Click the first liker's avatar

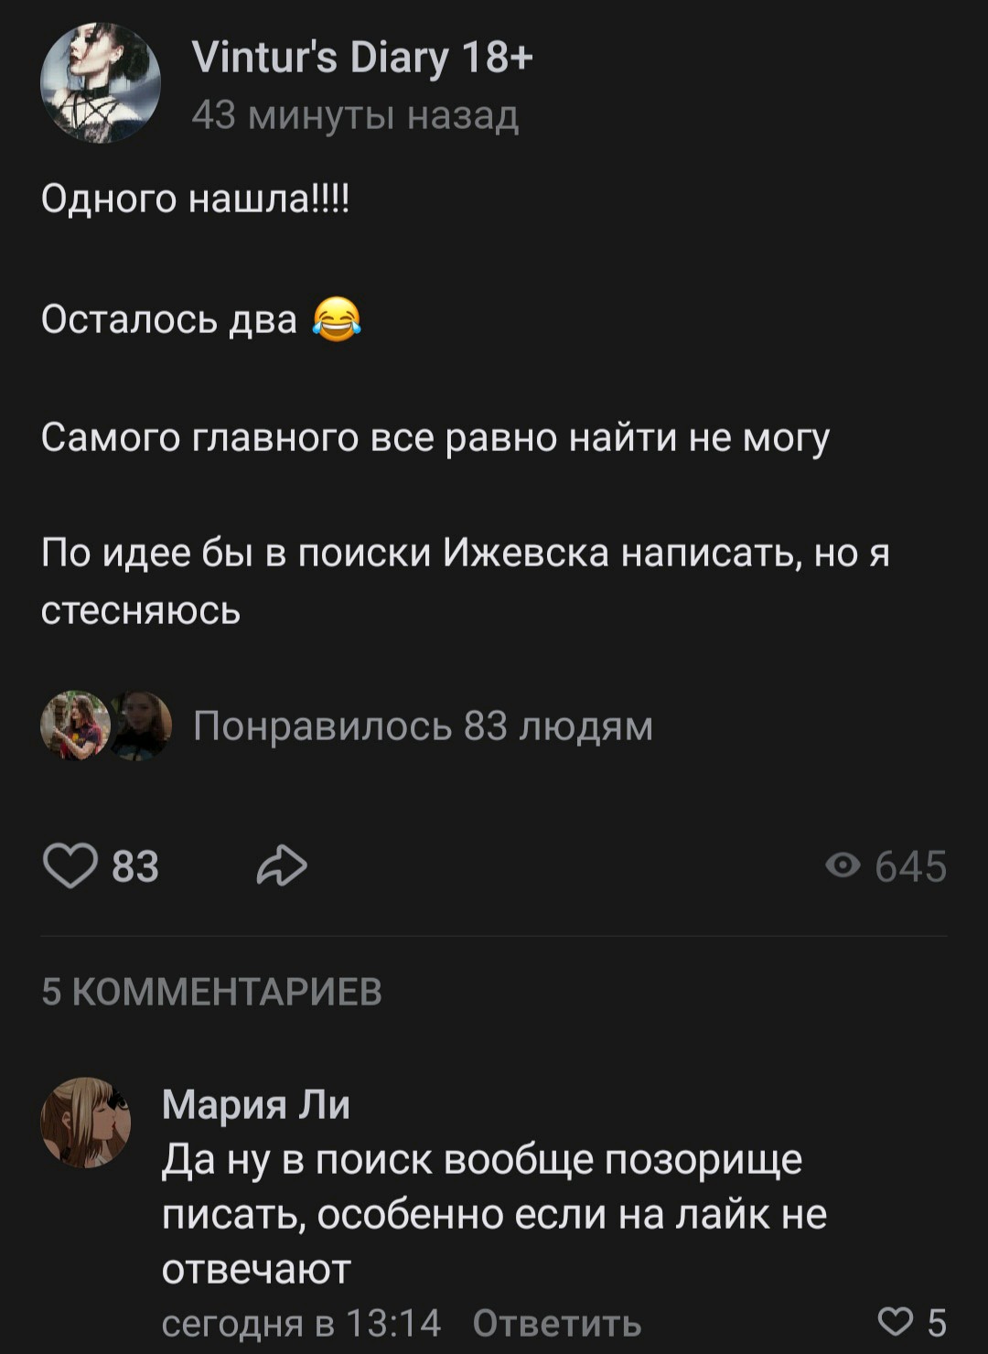(73, 725)
